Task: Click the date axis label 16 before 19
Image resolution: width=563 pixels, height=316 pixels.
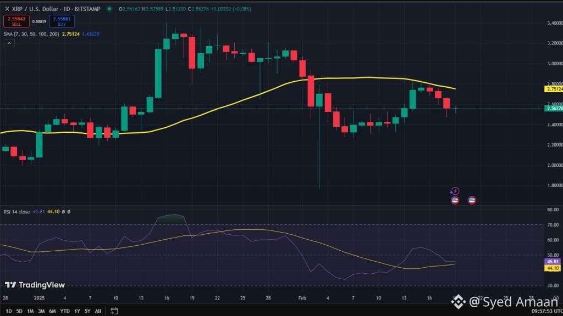Action: tap(166, 298)
